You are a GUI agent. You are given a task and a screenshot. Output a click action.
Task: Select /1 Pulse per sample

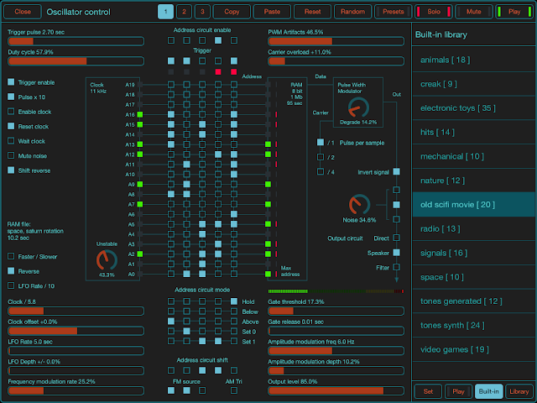click(x=321, y=142)
